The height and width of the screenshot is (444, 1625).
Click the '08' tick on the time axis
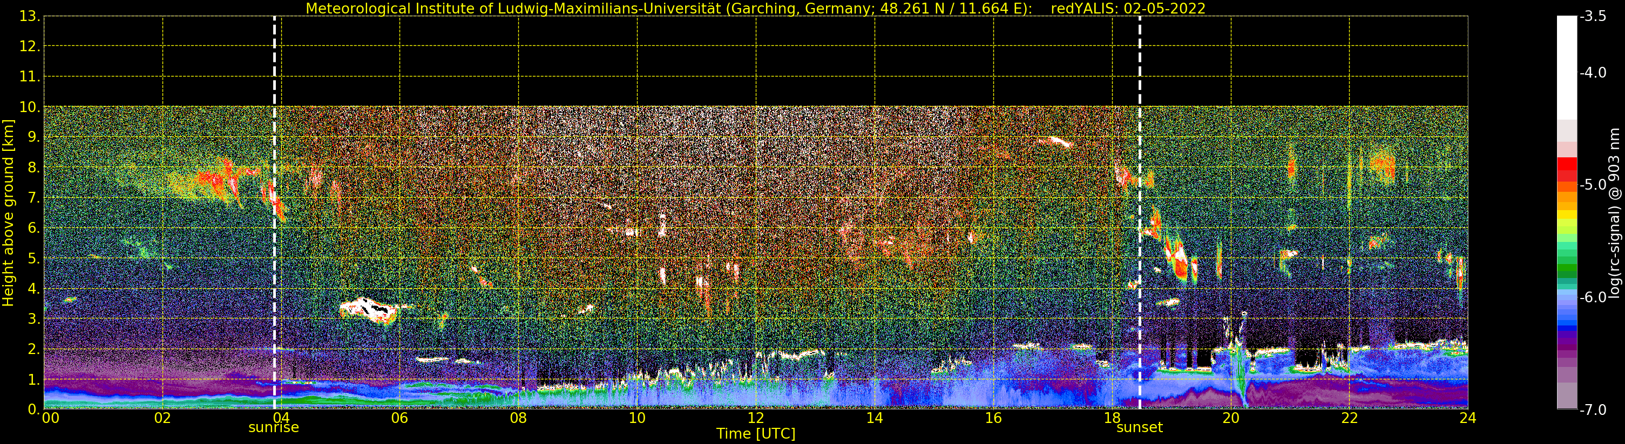[x=518, y=418]
